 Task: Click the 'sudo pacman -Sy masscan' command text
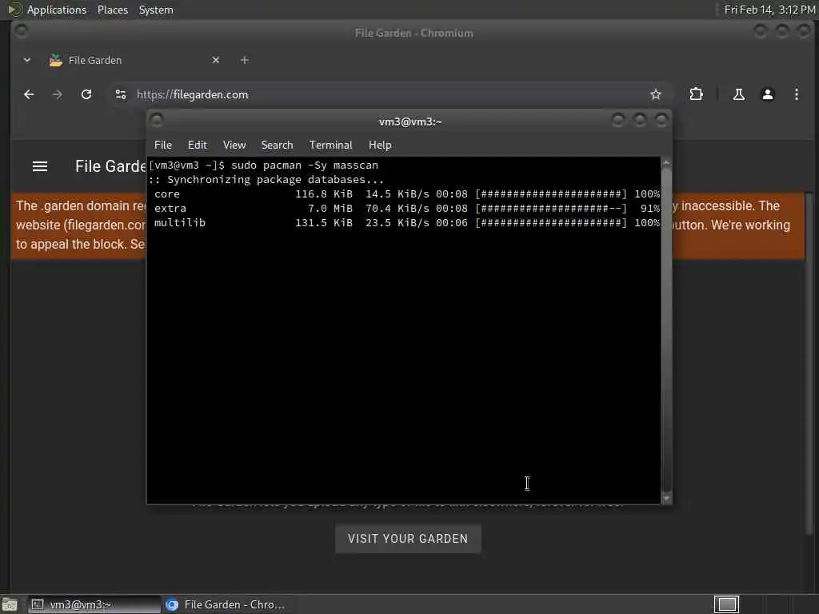click(x=305, y=165)
